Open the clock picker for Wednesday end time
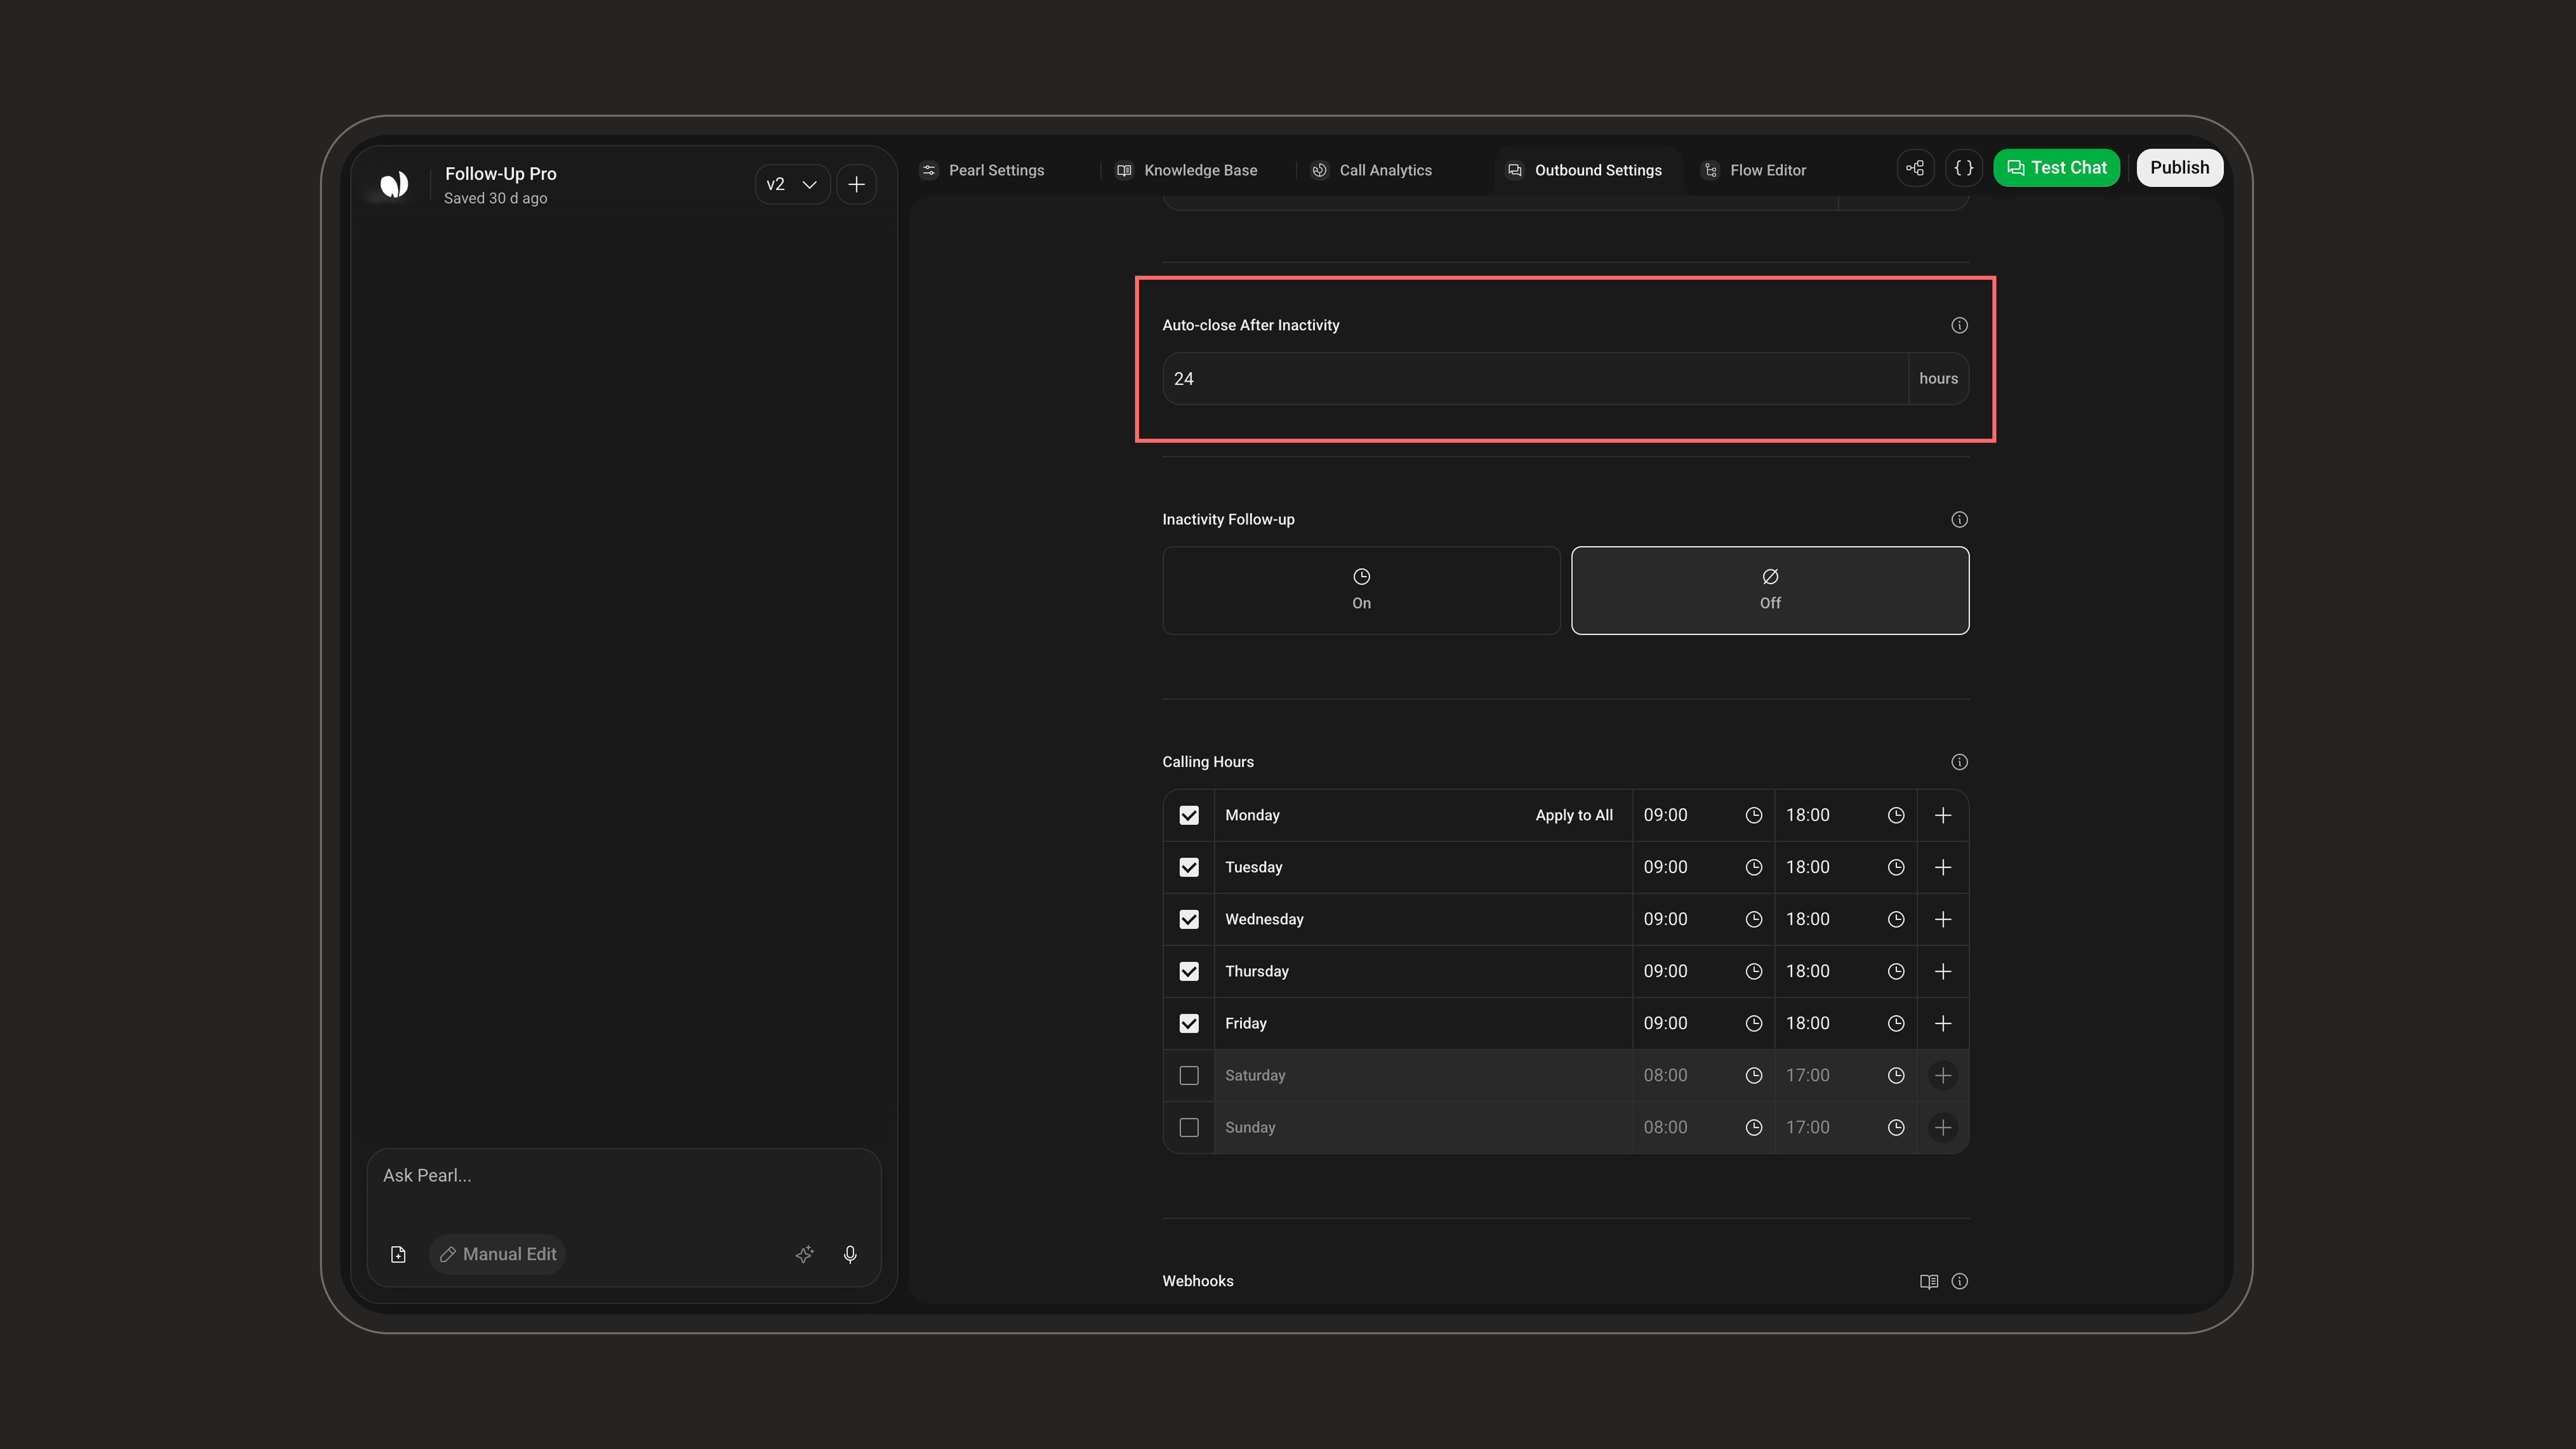The height and width of the screenshot is (1449, 2576). [1895, 919]
